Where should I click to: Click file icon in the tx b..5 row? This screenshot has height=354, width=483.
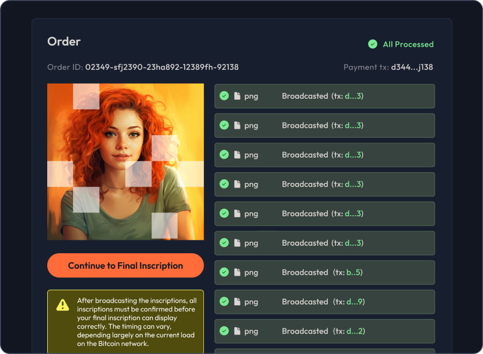point(237,272)
